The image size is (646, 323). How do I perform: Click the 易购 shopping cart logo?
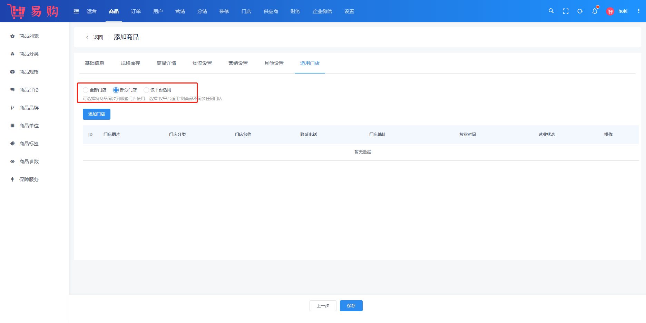tap(33, 11)
